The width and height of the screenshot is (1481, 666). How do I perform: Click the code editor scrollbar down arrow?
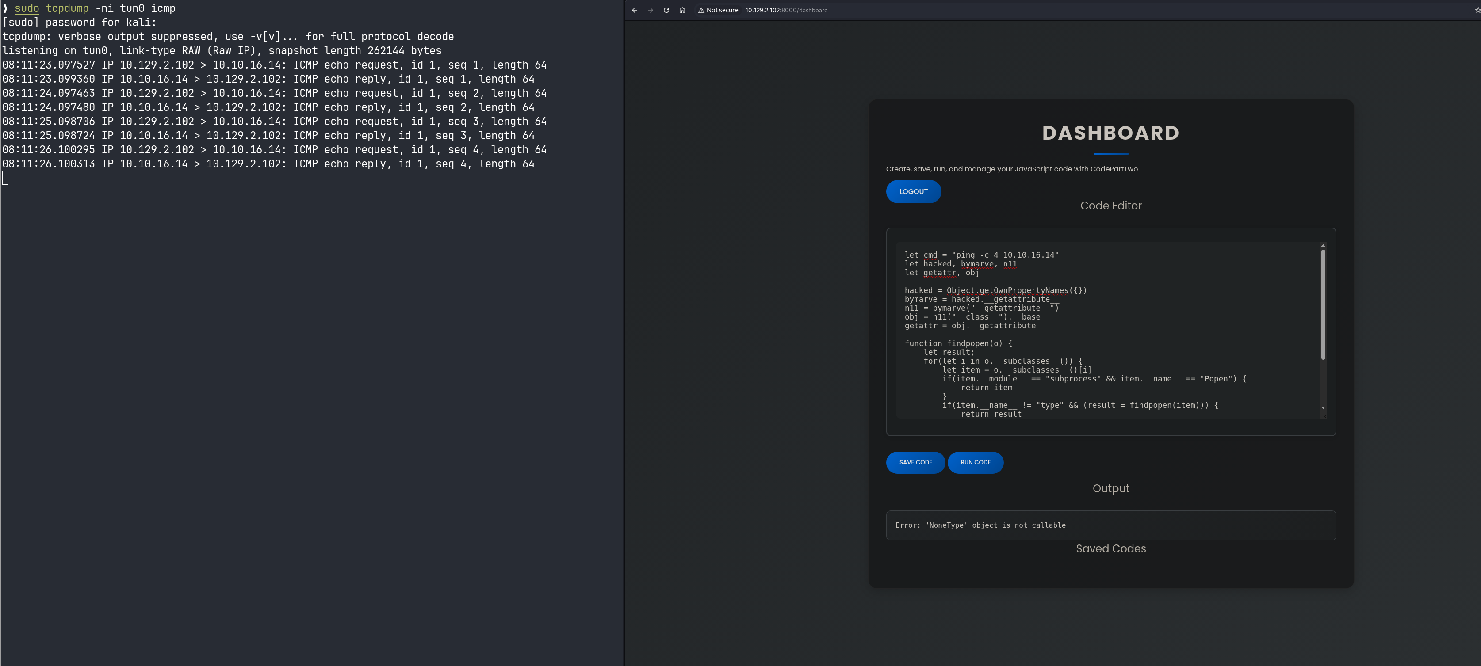tap(1323, 407)
